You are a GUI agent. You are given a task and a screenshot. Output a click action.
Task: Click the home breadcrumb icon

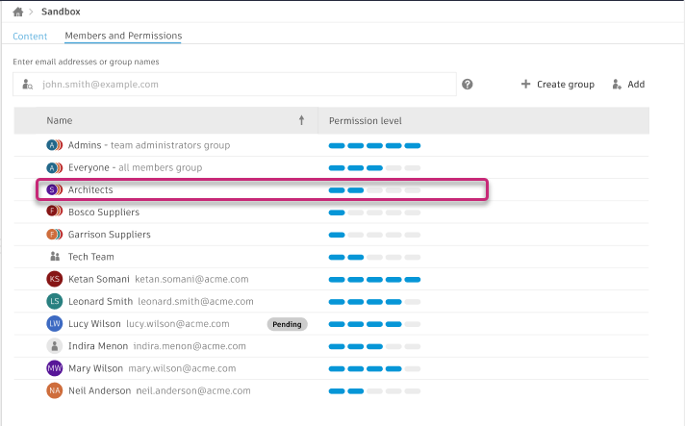(x=17, y=12)
